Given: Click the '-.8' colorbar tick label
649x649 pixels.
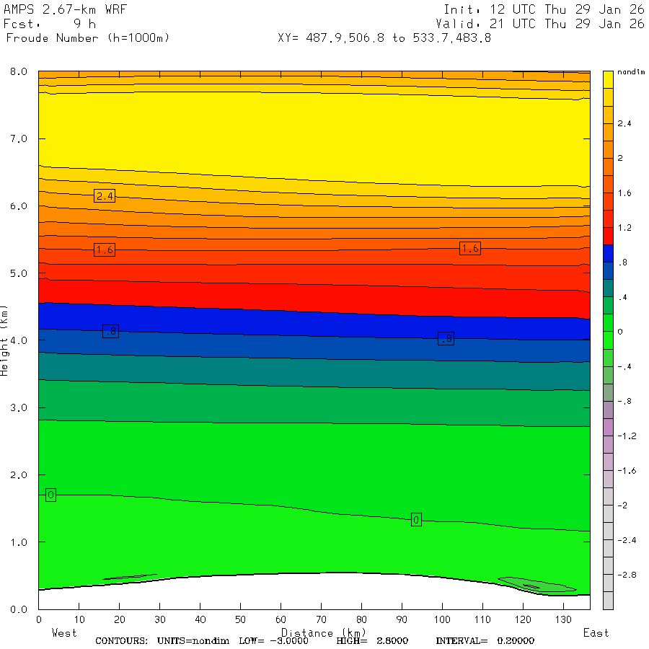Looking at the screenshot, I should pyautogui.click(x=624, y=401).
